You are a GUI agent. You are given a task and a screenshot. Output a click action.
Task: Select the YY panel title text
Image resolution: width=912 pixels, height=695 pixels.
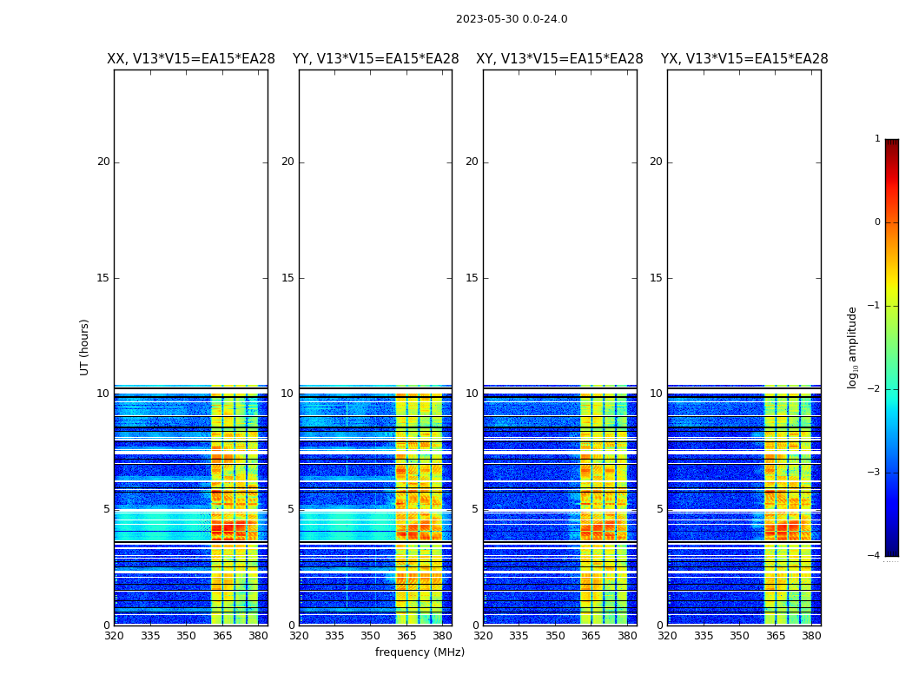375,59
